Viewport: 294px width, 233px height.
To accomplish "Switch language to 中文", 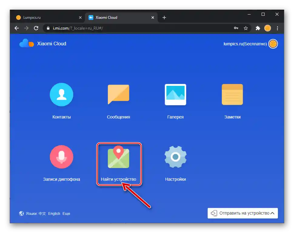I will click(x=42, y=214).
